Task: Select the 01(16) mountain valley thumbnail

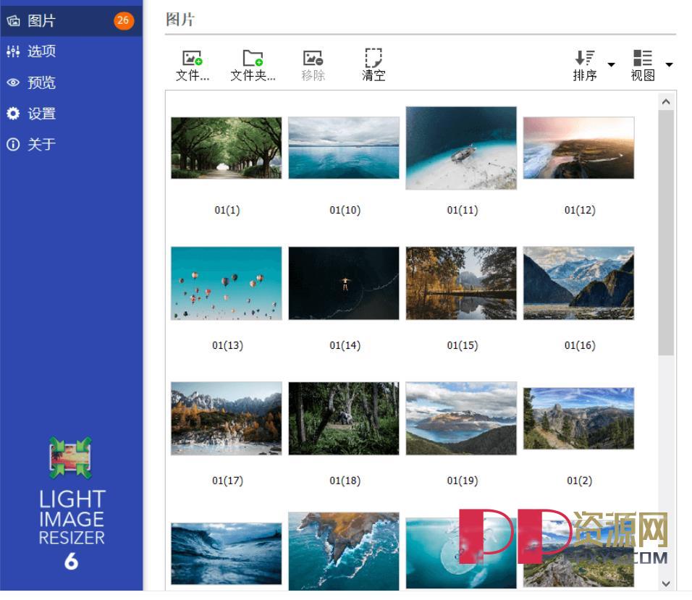Action: click(578, 283)
